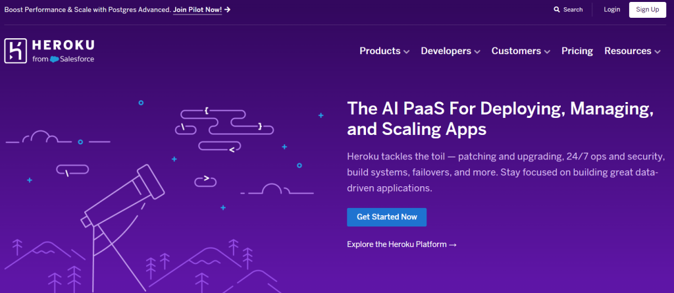Click the Salesforce cloud icon
Image resolution: width=674 pixels, height=293 pixels.
pos(54,59)
